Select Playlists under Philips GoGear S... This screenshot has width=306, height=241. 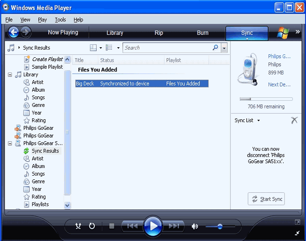point(40,204)
